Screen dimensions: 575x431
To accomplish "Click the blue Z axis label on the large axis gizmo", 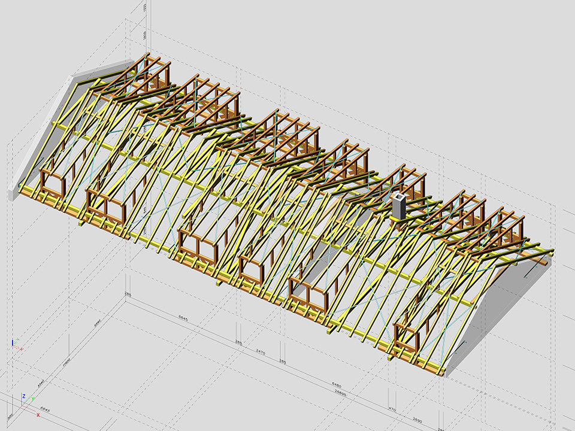I will [x=23, y=396].
